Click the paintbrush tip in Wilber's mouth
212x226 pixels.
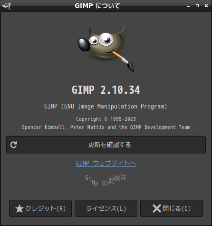coord(131,67)
